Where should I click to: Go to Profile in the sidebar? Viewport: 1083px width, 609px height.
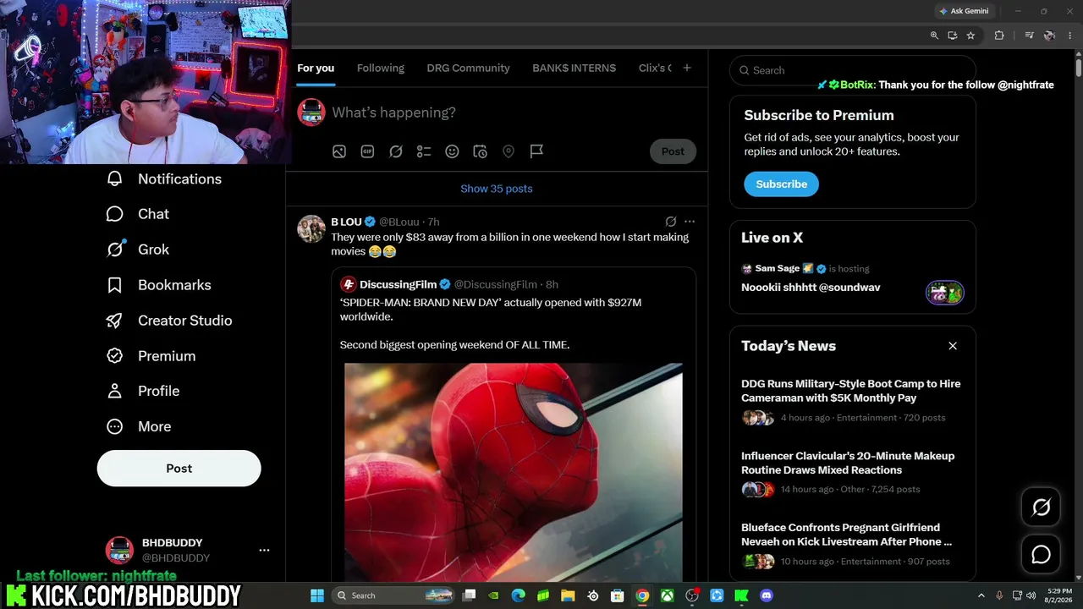pos(142,391)
